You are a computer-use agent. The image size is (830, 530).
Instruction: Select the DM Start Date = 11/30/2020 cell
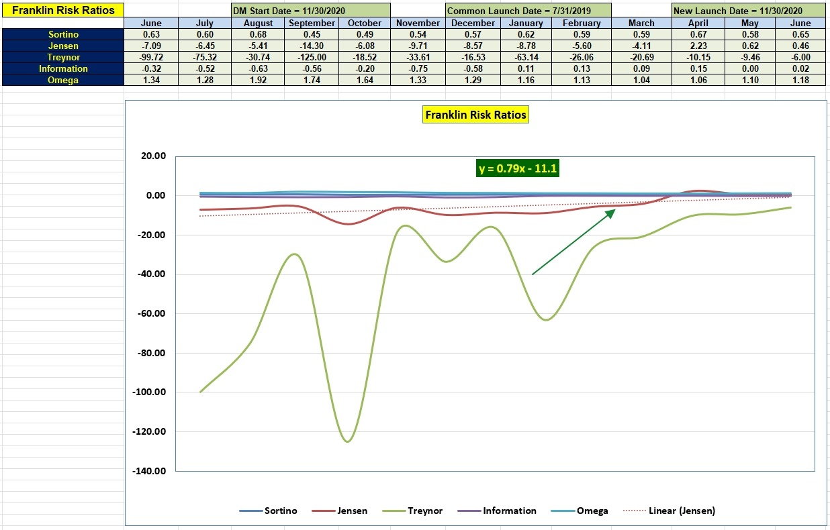[x=311, y=11]
